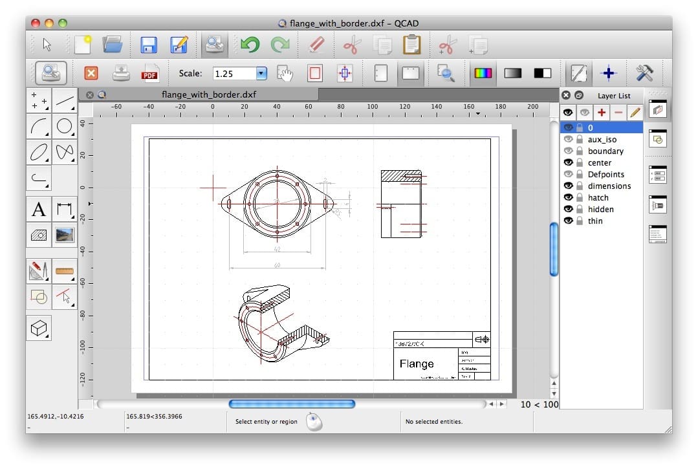Enable full color print mode
The height and width of the screenshot is (469, 698).
point(483,73)
